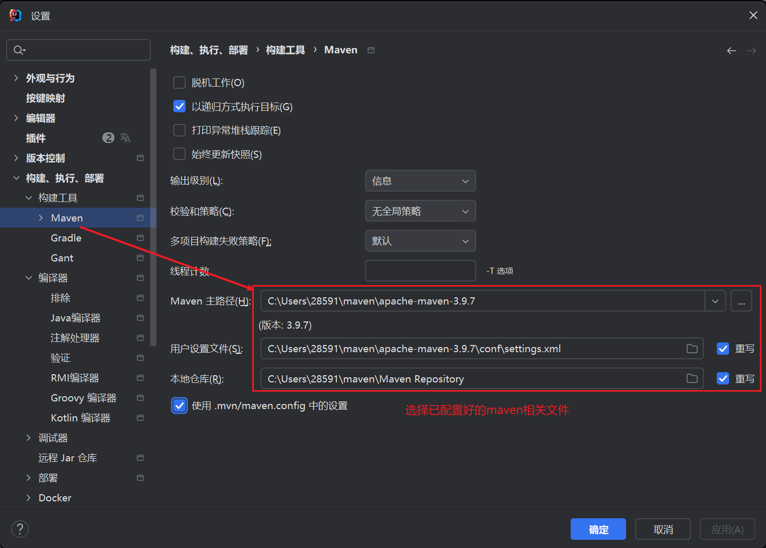Click the 应用(A) button
This screenshot has width=766, height=548.
728,529
